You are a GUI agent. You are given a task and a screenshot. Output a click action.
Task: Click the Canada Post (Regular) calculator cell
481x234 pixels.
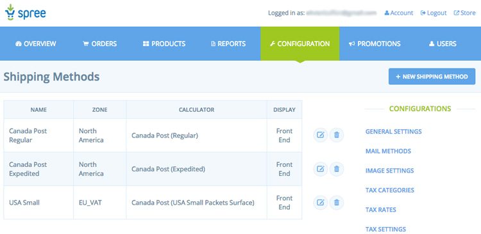(x=197, y=135)
